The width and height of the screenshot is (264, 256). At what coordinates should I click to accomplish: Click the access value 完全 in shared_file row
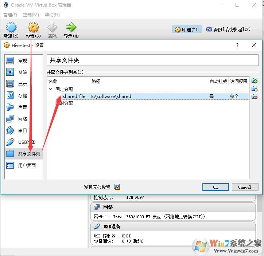tap(234, 96)
